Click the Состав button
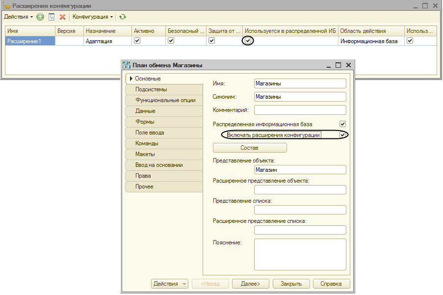Viewport: 443px width, 295px height. [x=250, y=148]
